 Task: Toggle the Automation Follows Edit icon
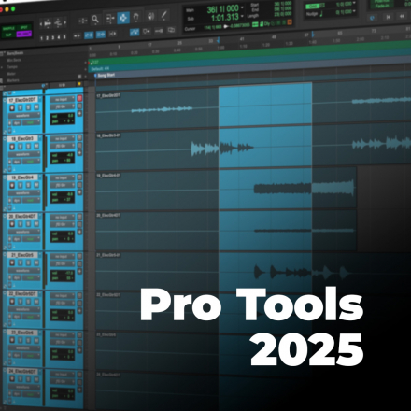click(x=147, y=31)
